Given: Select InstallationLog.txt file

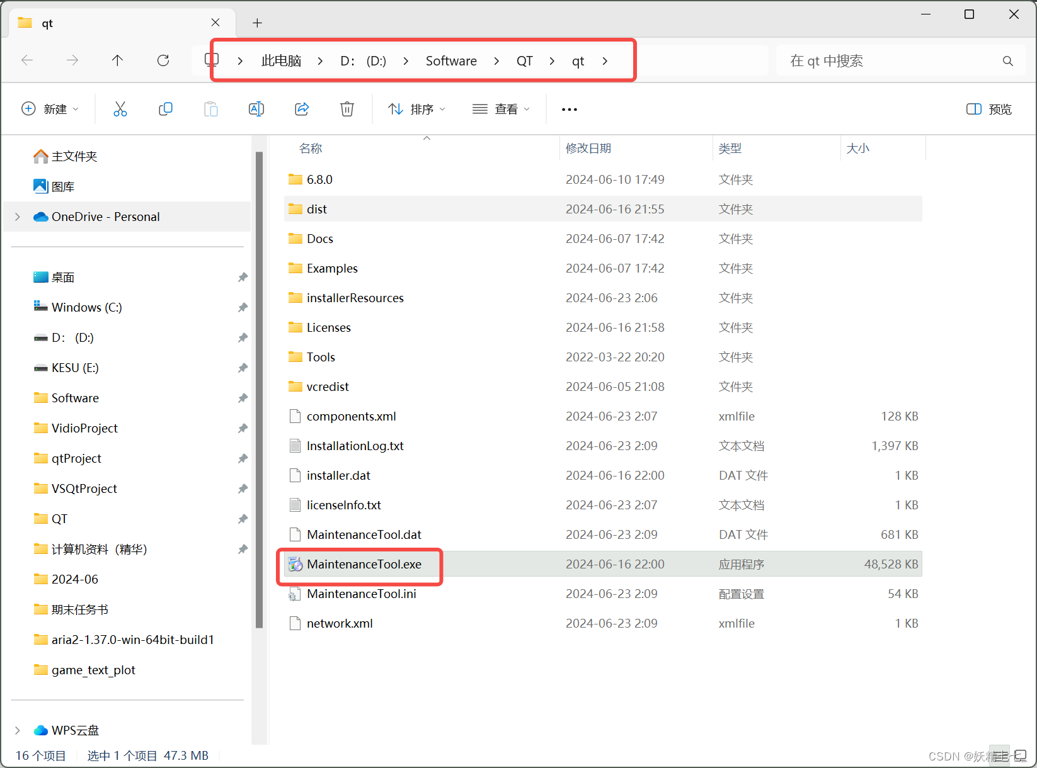Looking at the screenshot, I should click(603, 446).
